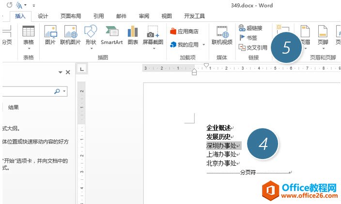Open the 形状 (Shapes) dropdown
The height and width of the screenshot is (204, 341).
click(91, 44)
